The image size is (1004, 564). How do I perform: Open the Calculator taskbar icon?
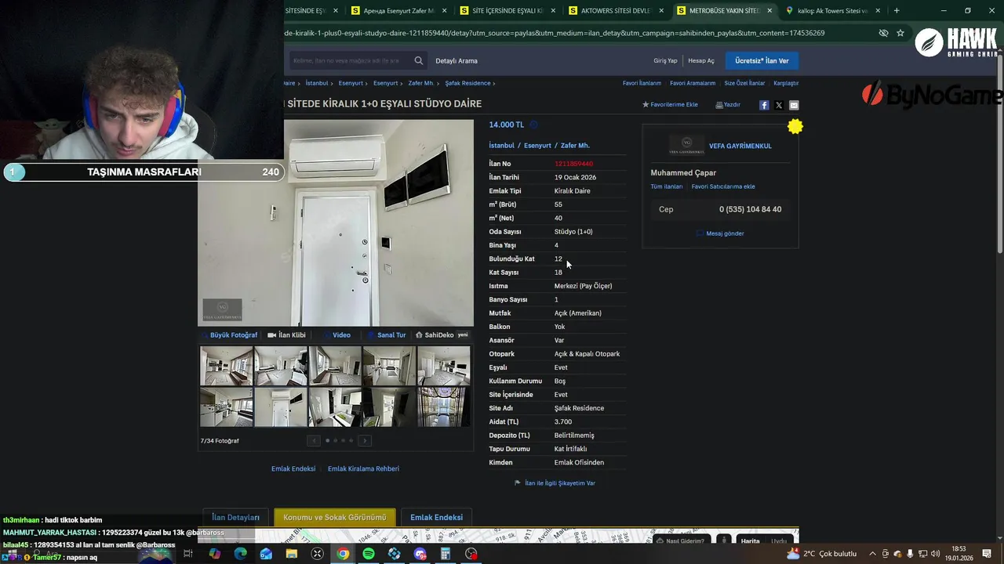[x=446, y=554]
